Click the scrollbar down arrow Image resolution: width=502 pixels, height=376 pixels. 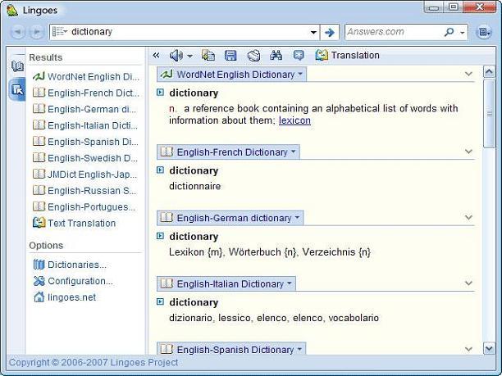point(489,348)
